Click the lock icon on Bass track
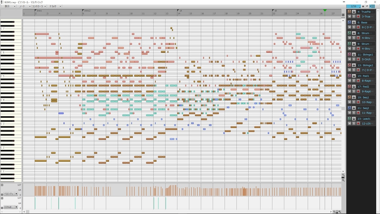The image size is (380, 214). point(354,22)
